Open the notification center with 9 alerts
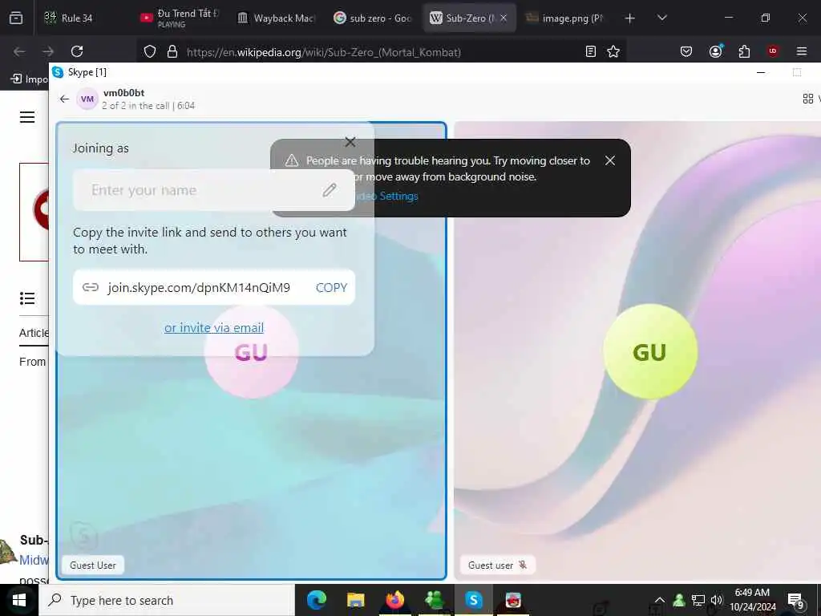This screenshot has height=616, width=821. point(796,601)
